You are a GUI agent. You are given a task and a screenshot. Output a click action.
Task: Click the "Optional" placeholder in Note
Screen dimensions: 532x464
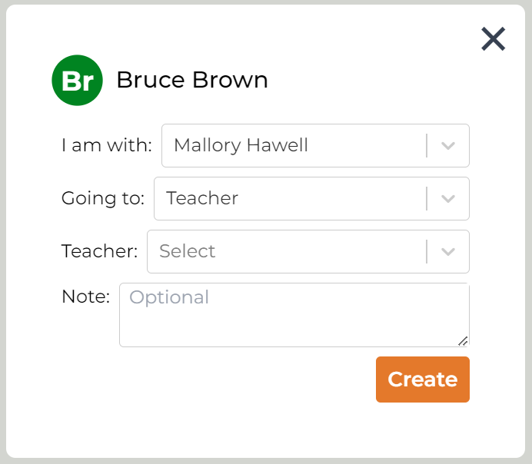(x=169, y=297)
